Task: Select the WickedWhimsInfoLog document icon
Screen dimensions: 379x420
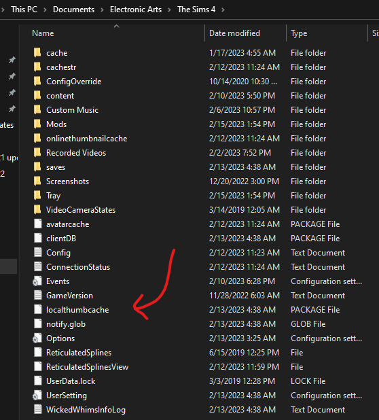Action: pos(38,409)
